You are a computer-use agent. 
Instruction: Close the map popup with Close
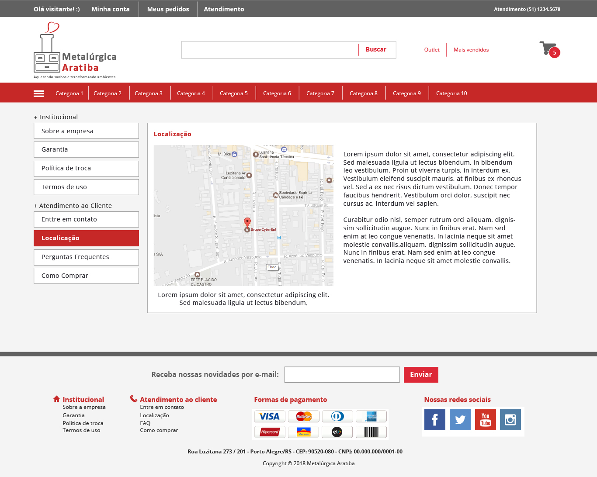coord(272,267)
